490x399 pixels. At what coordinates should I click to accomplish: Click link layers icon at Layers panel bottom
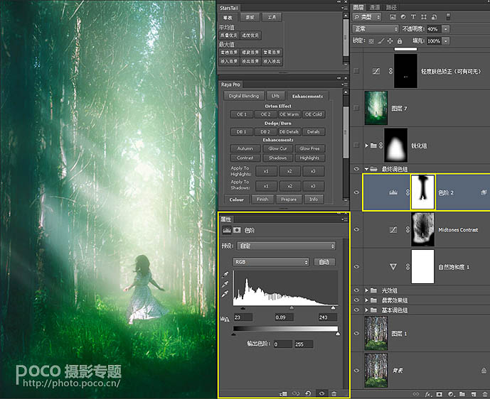416,394
